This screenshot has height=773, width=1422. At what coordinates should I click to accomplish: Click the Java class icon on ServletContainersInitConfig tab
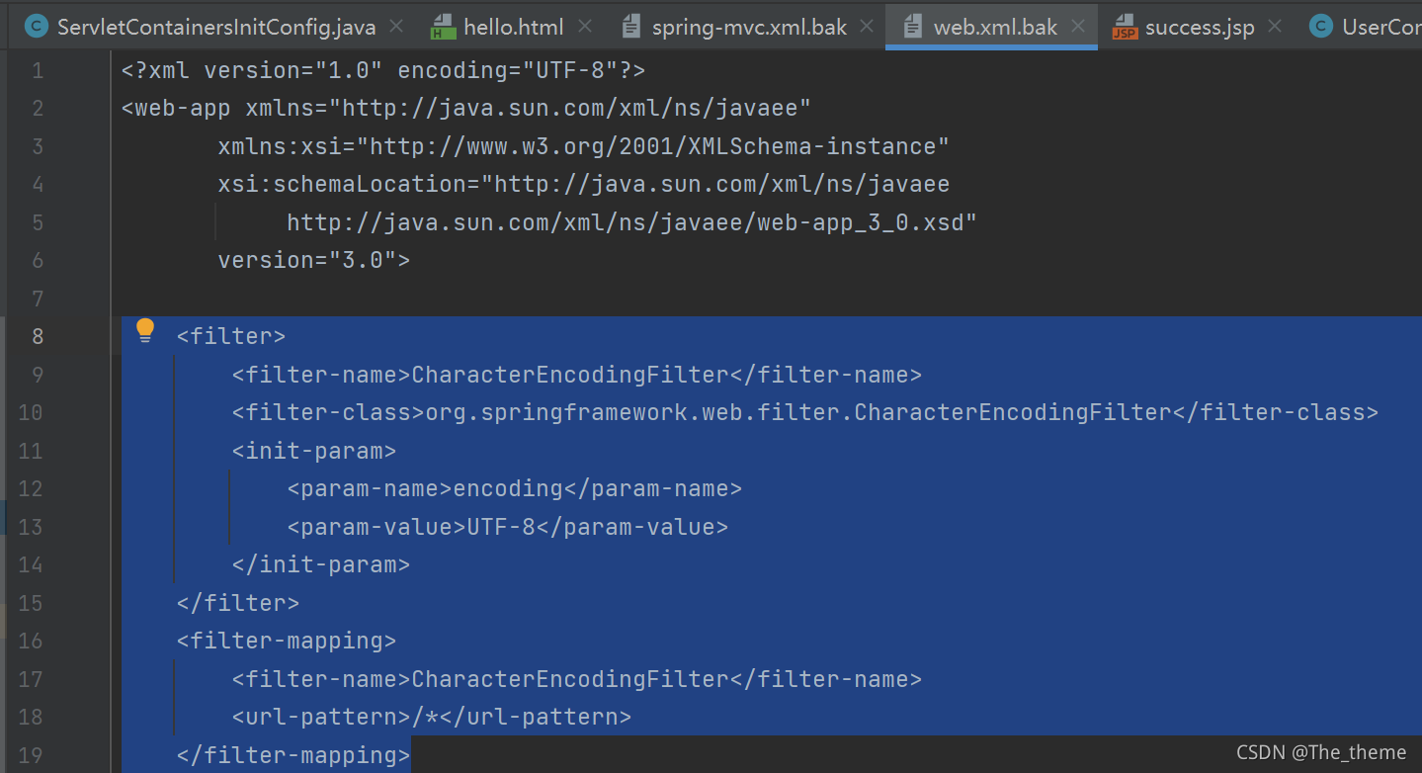[36, 27]
